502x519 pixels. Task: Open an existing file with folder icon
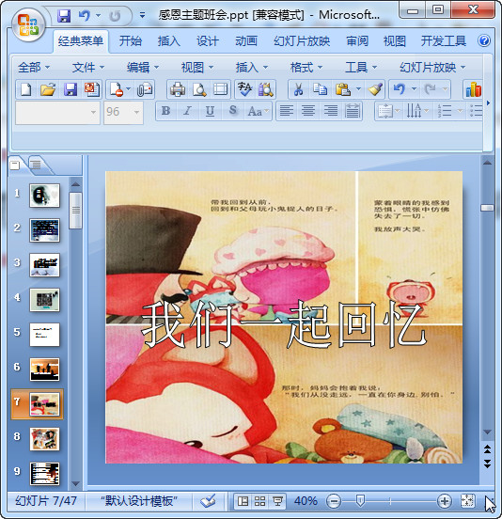(x=48, y=89)
